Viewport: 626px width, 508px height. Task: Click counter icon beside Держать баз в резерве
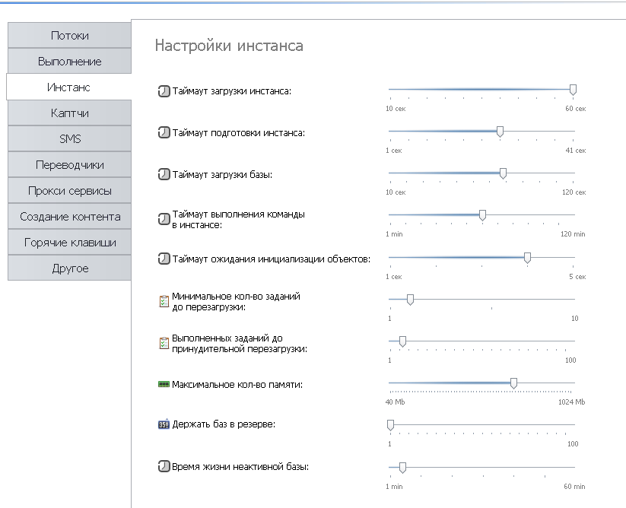click(x=164, y=424)
